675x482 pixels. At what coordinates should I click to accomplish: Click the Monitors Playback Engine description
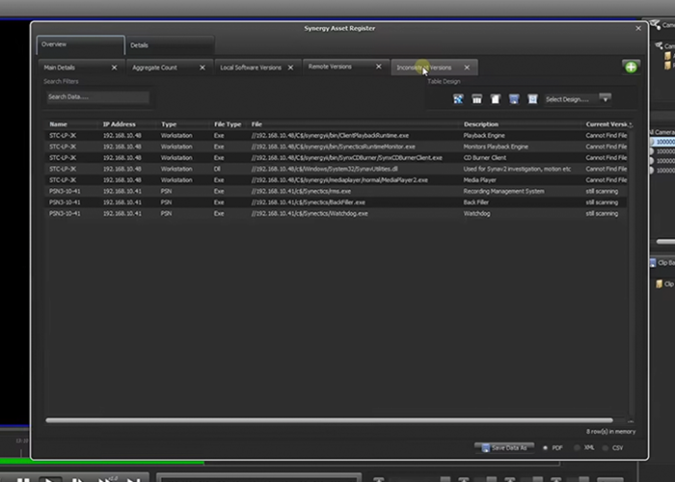tap(496, 147)
